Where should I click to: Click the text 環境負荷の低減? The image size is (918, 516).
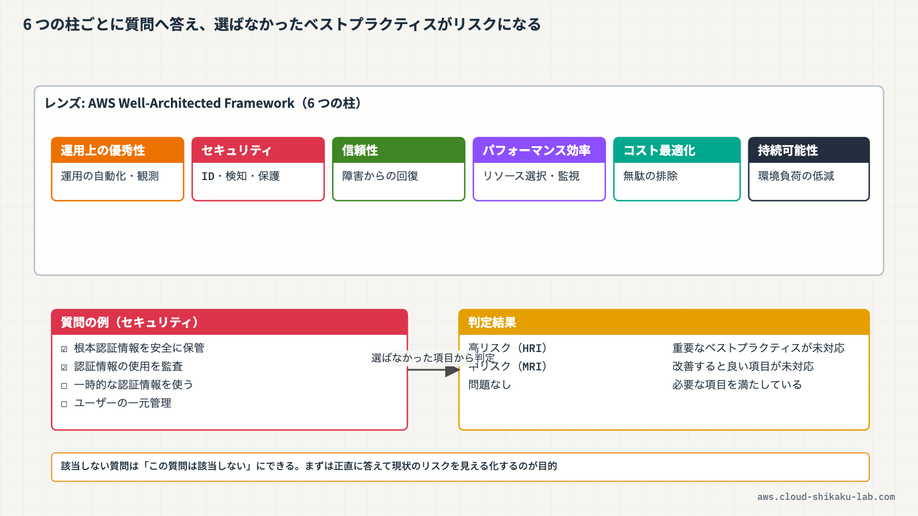click(796, 176)
